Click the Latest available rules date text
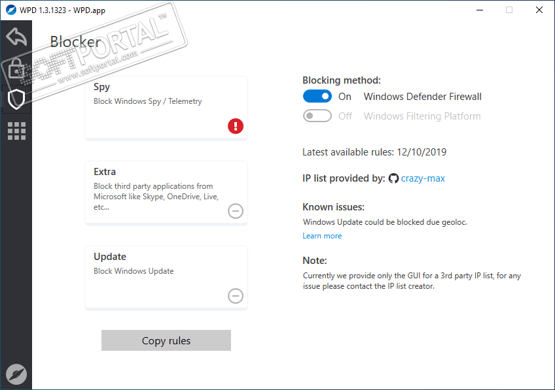Viewport: 555px width, 390px height. click(374, 152)
